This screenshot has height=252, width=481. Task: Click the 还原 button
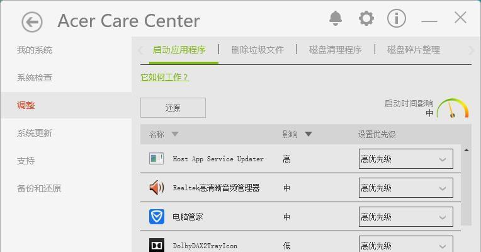point(173,108)
